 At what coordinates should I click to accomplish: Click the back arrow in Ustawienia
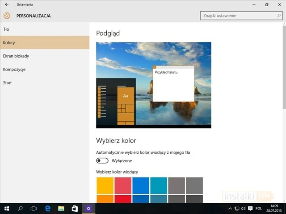tap(6, 4)
